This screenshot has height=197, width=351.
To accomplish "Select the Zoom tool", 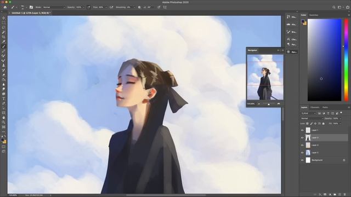I will tap(4, 122).
